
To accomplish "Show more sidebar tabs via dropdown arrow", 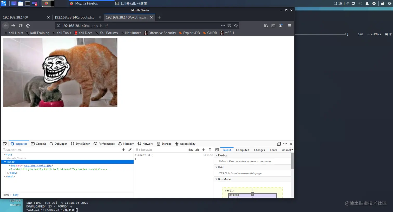I will (x=292, y=150).
